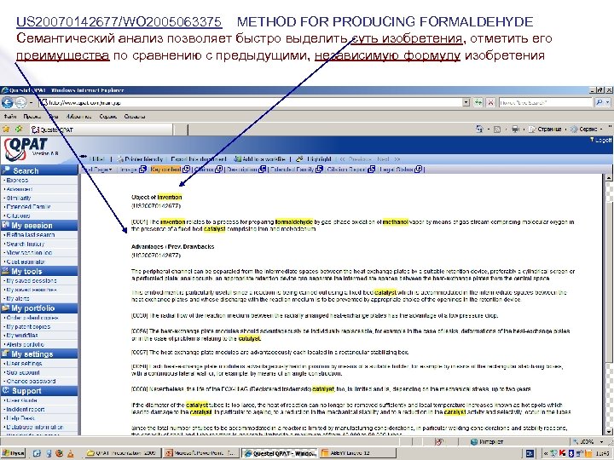Open User Guide in Support section

pos(21,400)
